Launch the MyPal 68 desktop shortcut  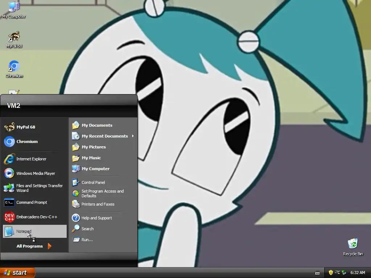(x=14, y=40)
